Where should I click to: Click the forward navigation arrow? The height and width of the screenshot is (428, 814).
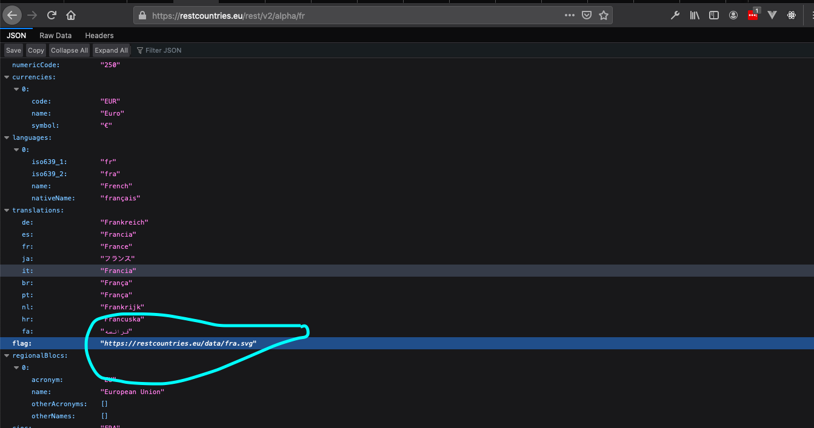pyautogui.click(x=32, y=15)
